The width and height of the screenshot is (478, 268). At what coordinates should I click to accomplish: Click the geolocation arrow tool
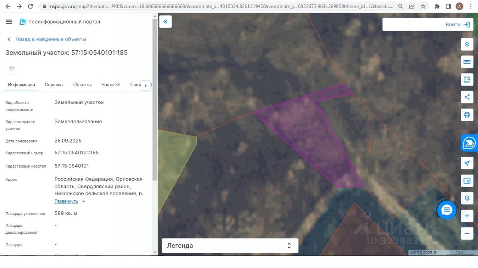[x=467, y=163]
